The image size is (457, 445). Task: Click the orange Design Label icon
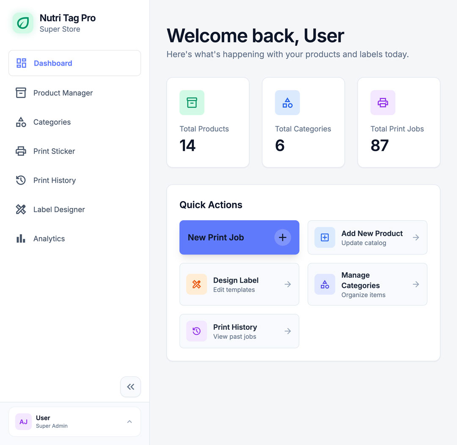click(196, 285)
